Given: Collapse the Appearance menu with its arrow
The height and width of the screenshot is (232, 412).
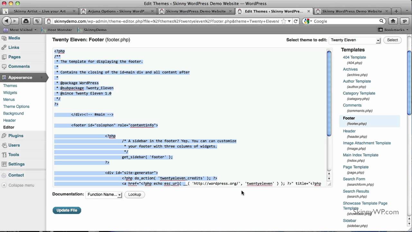Looking at the screenshot, I should click(42, 78).
